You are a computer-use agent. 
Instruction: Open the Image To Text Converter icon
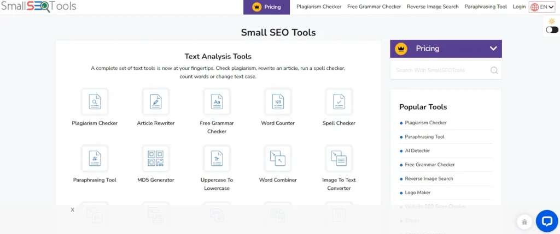click(x=339, y=159)
